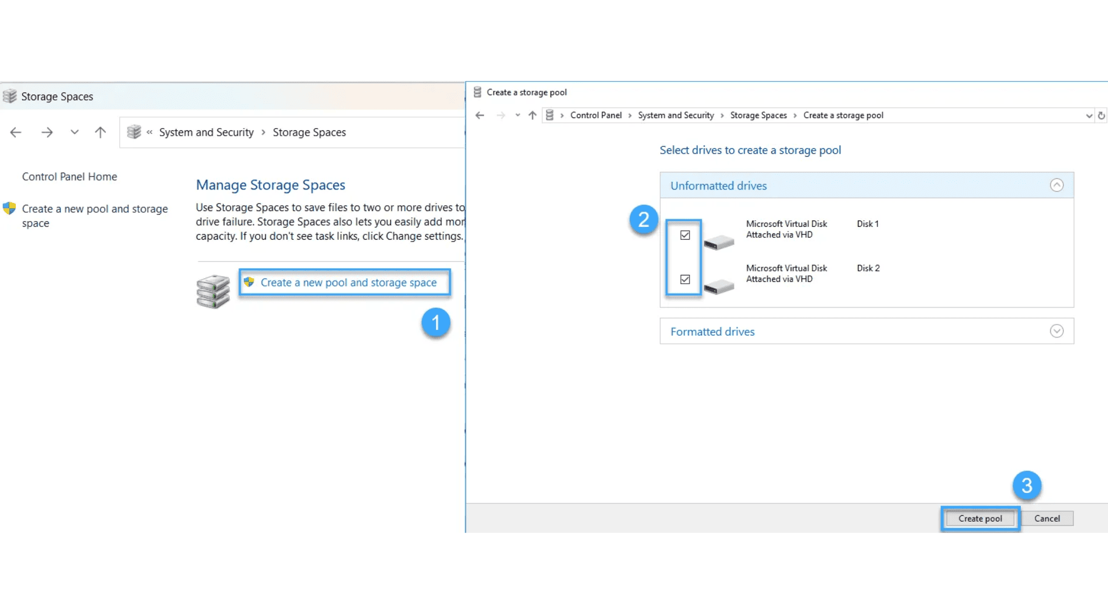Click System and Security breadcrumb in Storage Spaces window
1108x614 pixels.
click(x=206, y=132)
